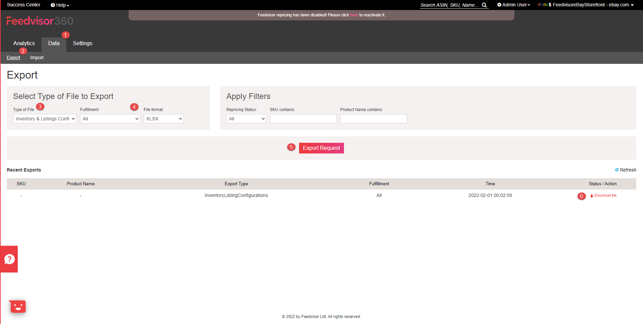Open the Import sub-tab
The image size is (643, 324).
click(37, 58)
